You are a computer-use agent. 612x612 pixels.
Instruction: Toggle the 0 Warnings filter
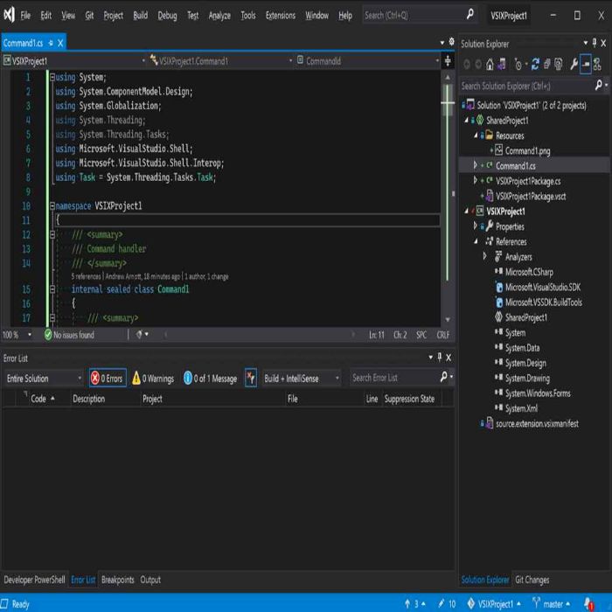pyautogui.click(x=153, y=378)
